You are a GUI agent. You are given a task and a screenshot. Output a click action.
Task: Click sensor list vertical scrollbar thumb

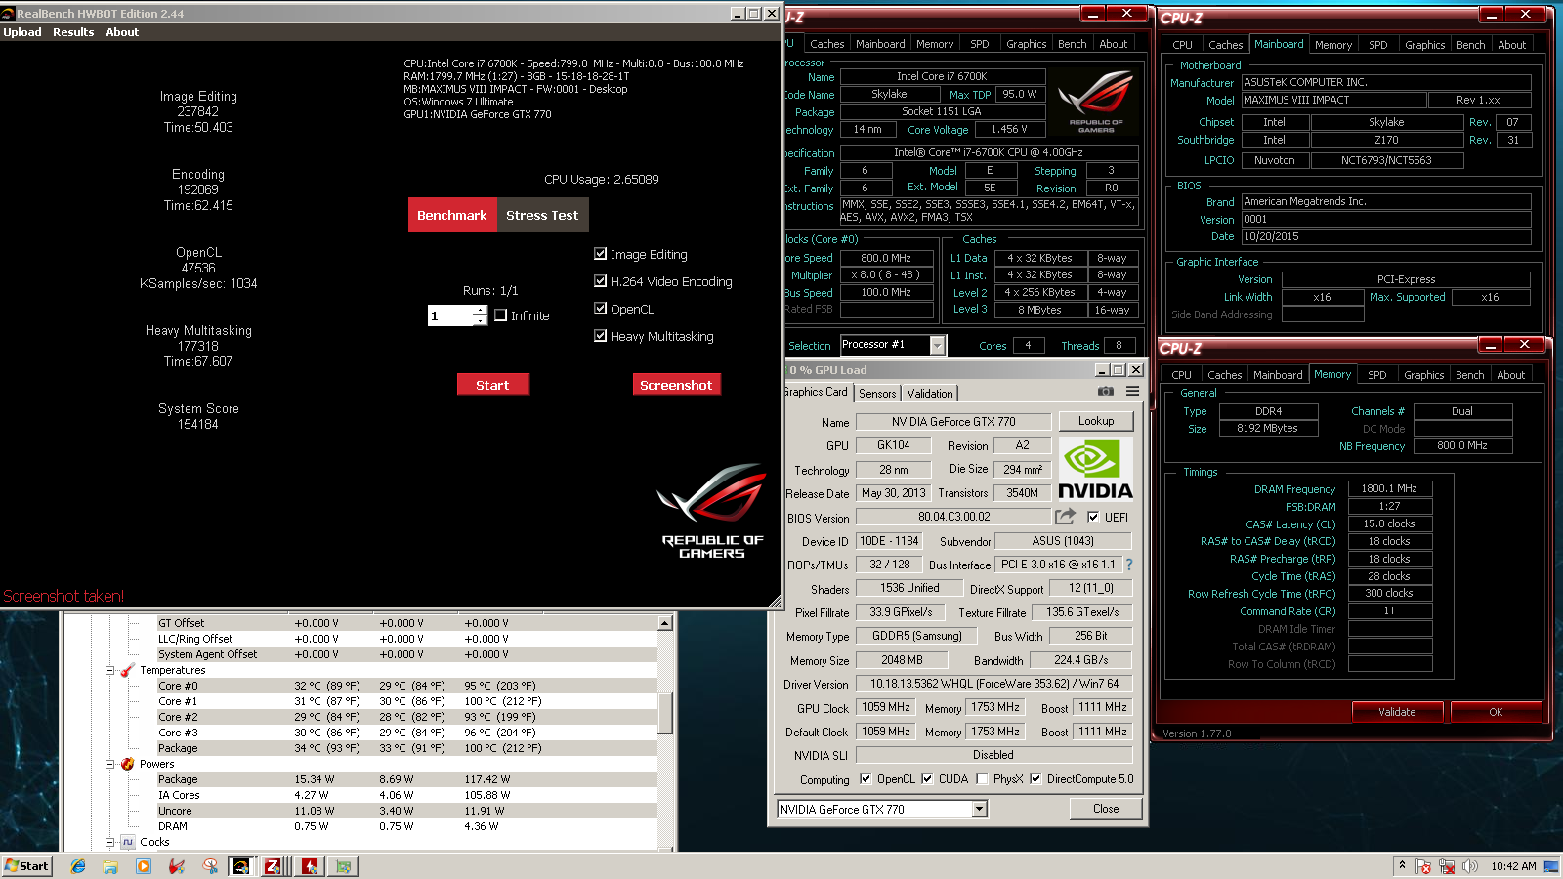[x=665, y=713]
